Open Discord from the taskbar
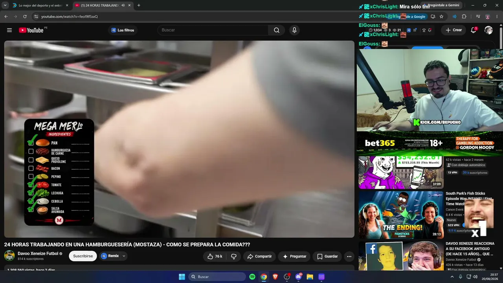The image size is (503, 283). tap(298, 277)
